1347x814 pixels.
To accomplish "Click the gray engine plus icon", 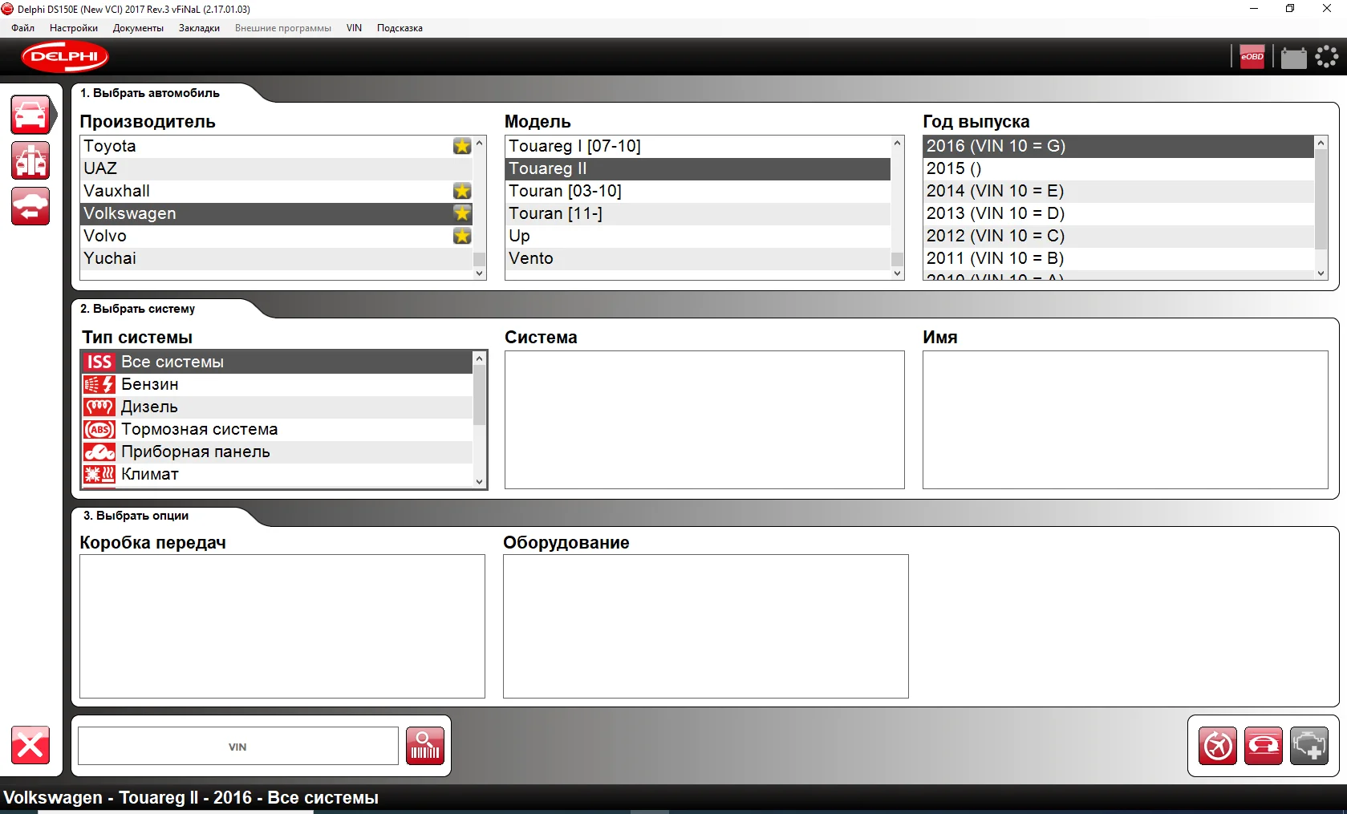I will pos(1309,746).
